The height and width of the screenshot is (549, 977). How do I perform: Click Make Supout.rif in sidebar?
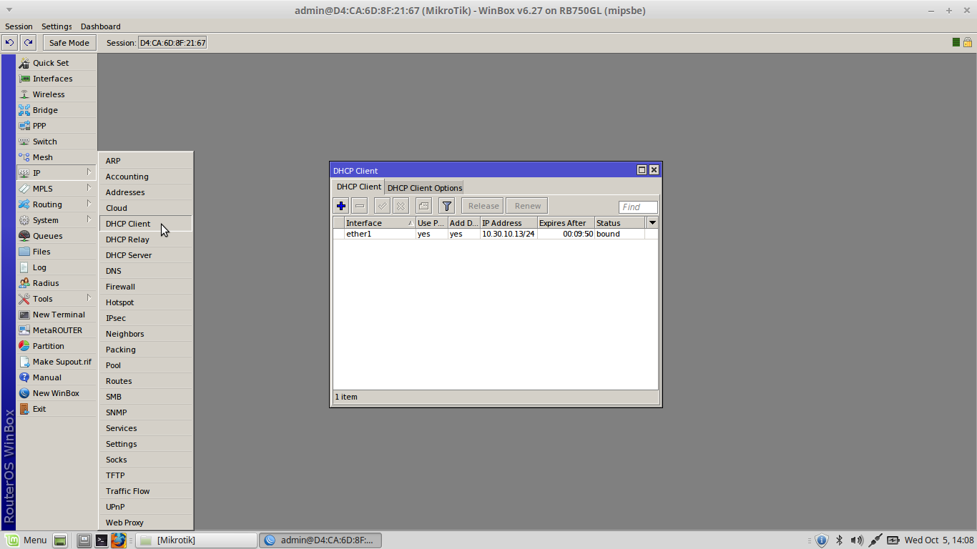tap(57, 362)
